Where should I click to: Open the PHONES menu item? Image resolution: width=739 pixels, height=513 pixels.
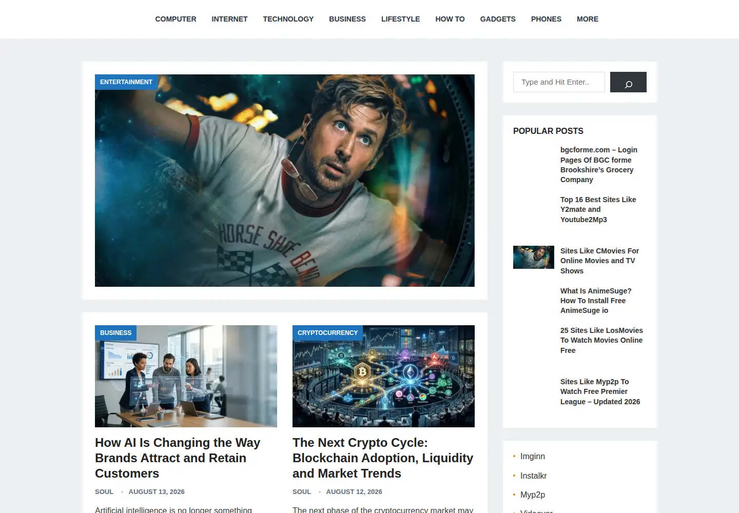tap(546, 19)
